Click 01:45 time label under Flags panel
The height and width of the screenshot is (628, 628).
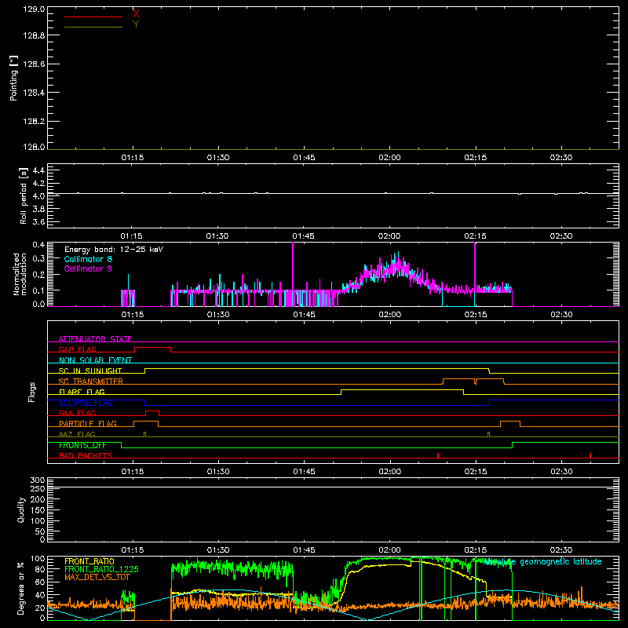304,472
